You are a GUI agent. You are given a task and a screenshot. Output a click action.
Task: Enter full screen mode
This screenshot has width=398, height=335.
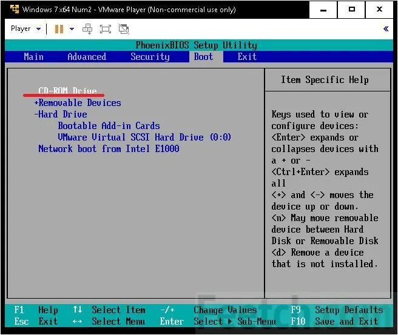point(106,29)
